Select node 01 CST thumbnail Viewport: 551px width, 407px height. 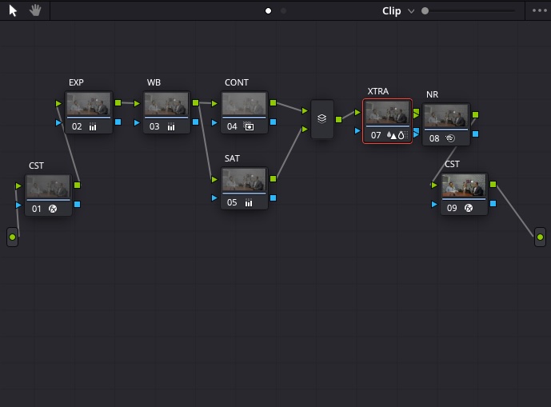click(49, 186)
